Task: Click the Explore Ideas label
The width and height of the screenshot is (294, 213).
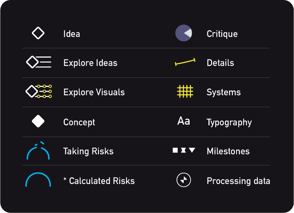Action: coord(90,63)
